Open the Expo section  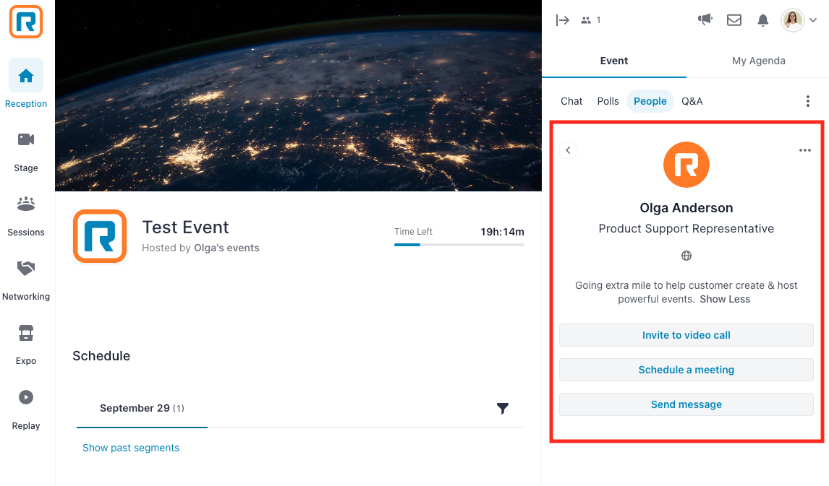click(x=26, y=345)
